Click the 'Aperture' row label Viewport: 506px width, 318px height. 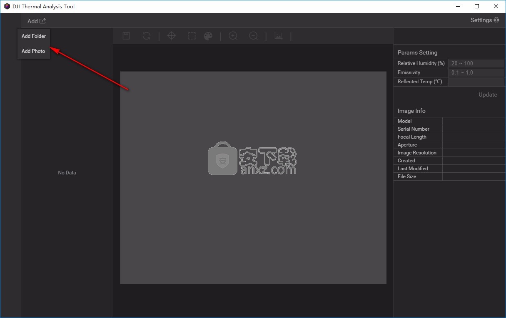tap(407, 145)
